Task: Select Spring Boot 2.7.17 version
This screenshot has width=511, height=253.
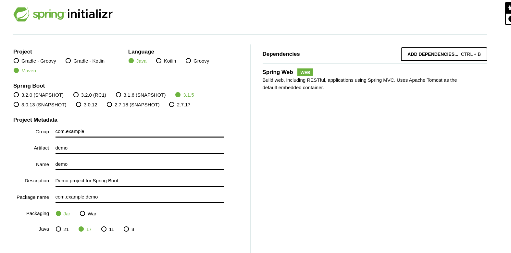Action: click(172, 105)
